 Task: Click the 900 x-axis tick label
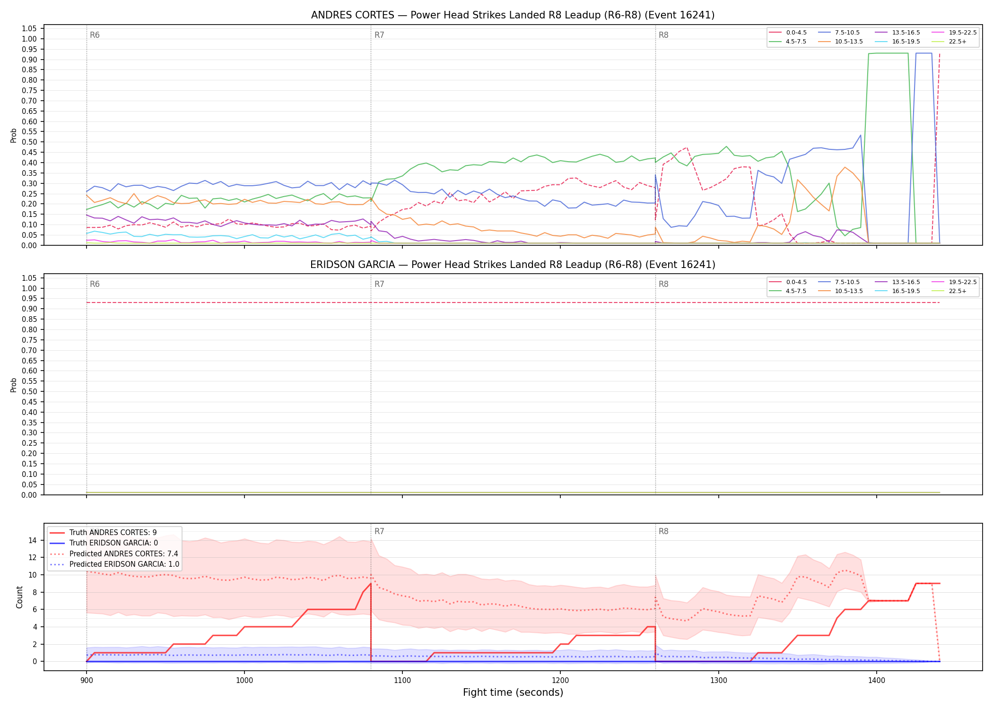point(87,680)
